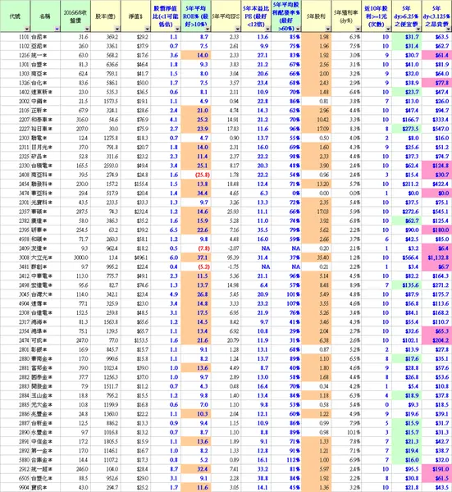Select the net value cell $232.4
452x492 pixels.
click(135, 212)
